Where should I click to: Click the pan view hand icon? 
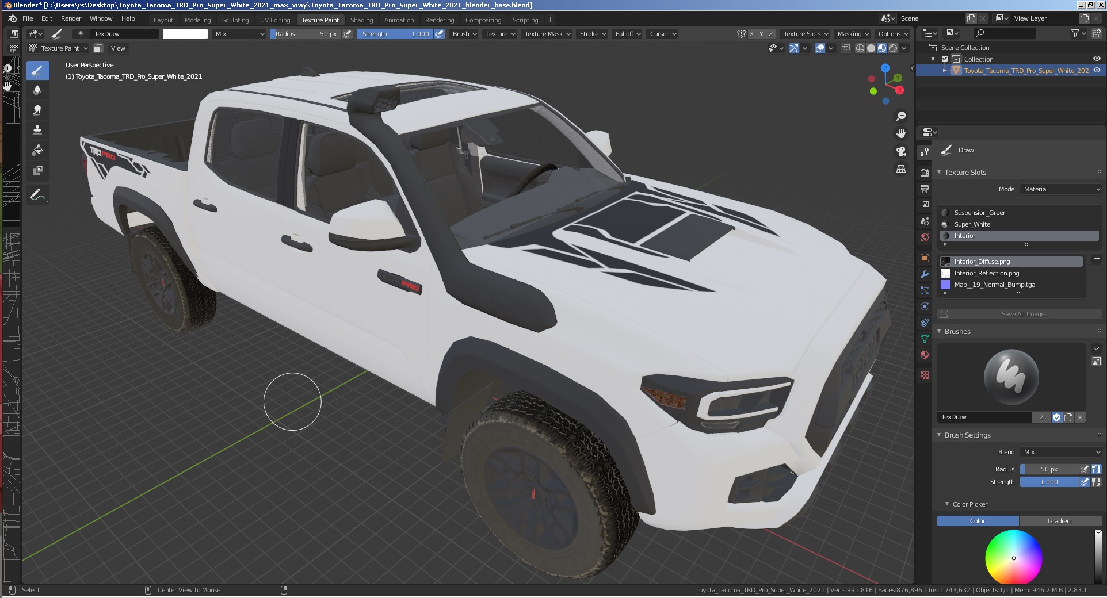click(x=901, y=133)
